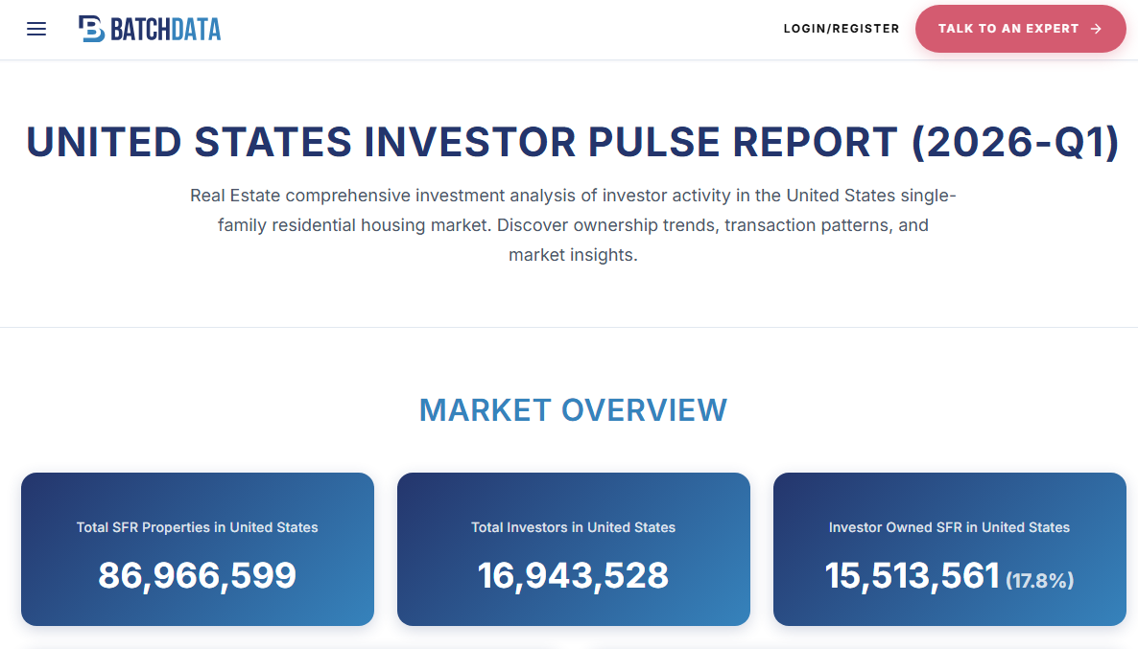1138x649 pixels.
Task: Open the Login/Register link
Action: 842,29
